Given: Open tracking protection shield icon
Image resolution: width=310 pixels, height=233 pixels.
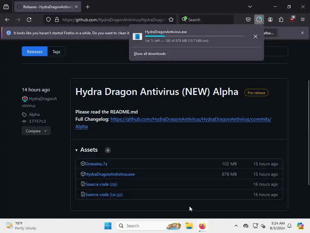Looking at the screenshot, I should point(48,20).
